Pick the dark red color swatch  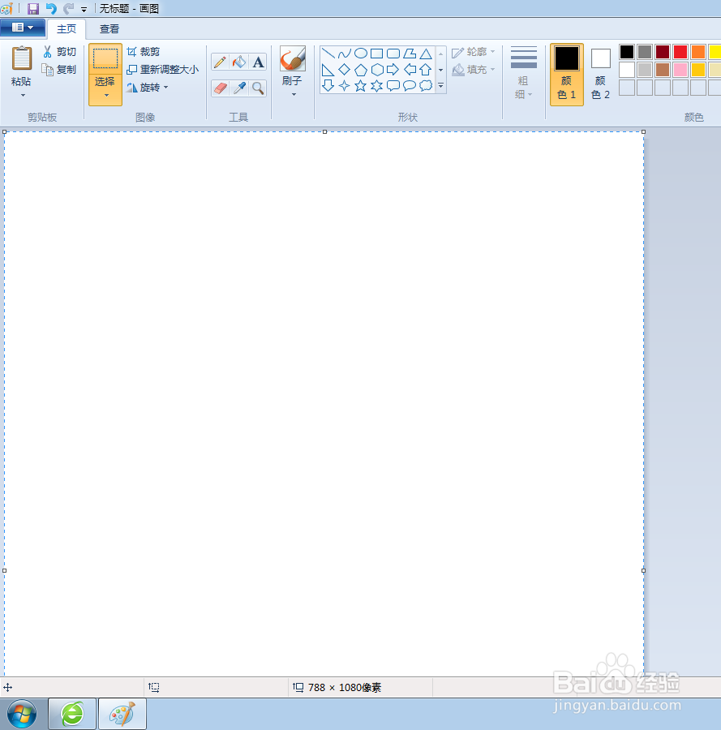663,52
